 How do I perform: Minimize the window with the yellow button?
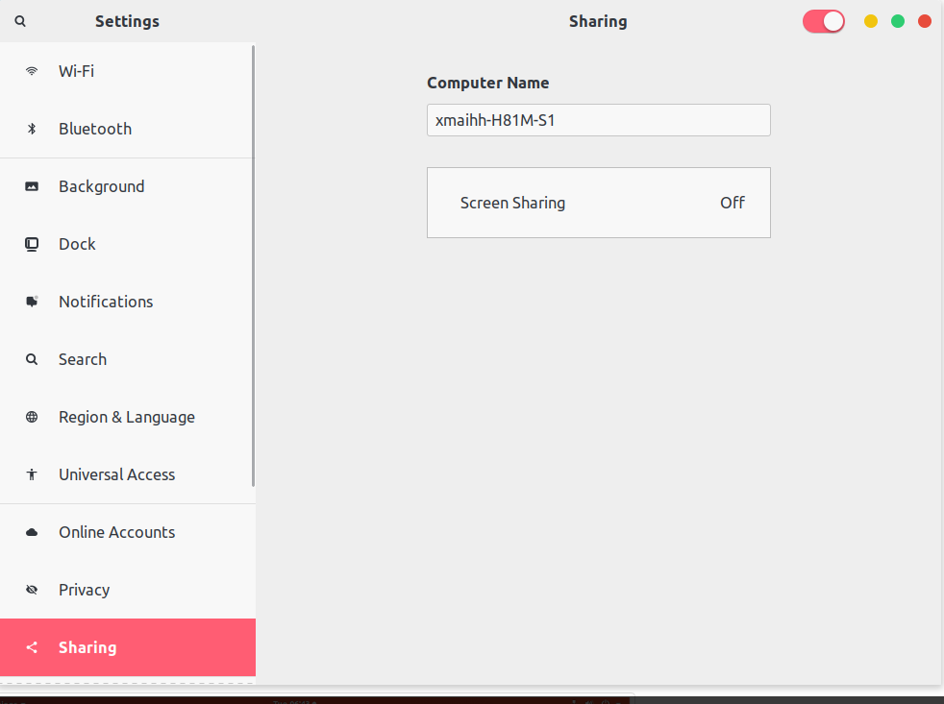tap(871, 21)
